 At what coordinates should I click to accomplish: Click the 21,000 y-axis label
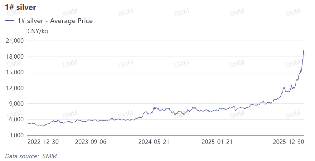click(x=15, y=41)
